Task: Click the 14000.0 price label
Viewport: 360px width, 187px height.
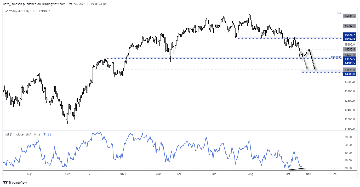Action: [350, 74]
